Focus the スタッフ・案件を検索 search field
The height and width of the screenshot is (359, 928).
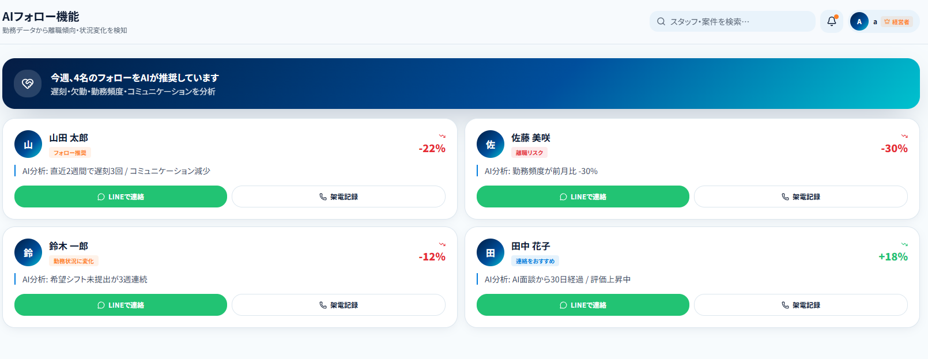(x=732, y=21)
